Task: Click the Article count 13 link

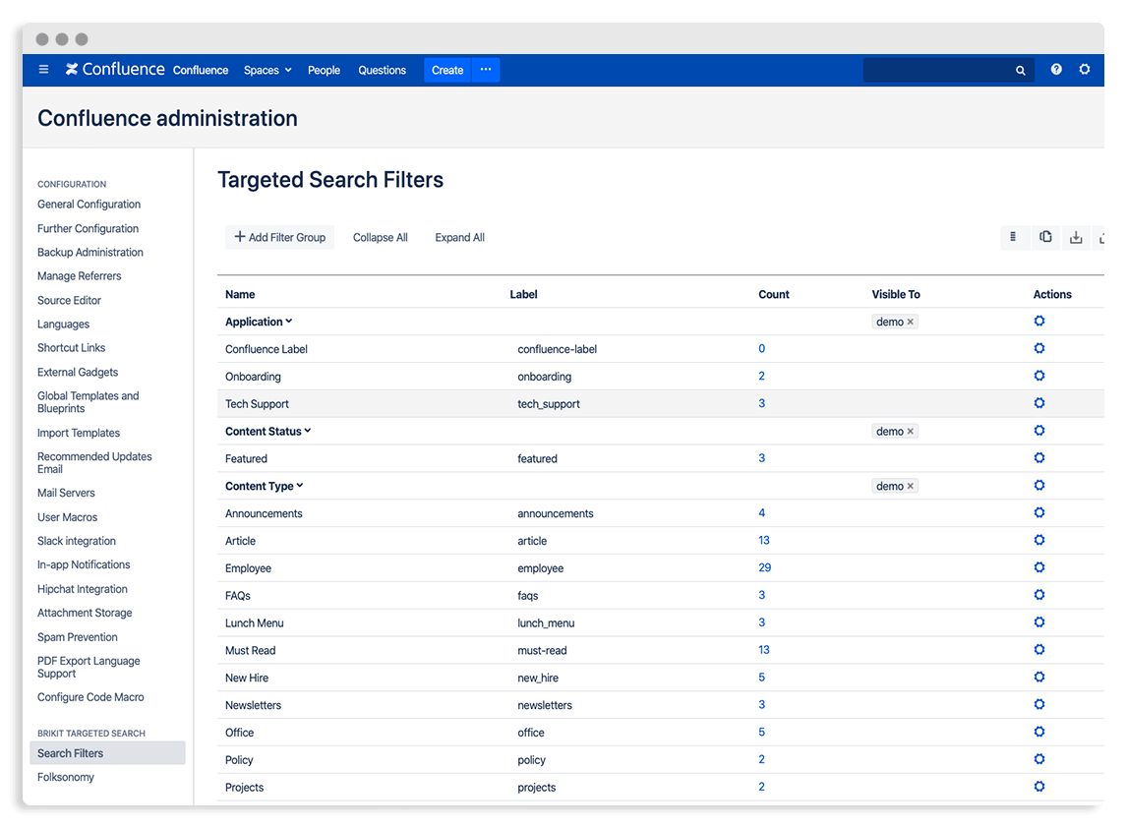Action: point(764,540)
